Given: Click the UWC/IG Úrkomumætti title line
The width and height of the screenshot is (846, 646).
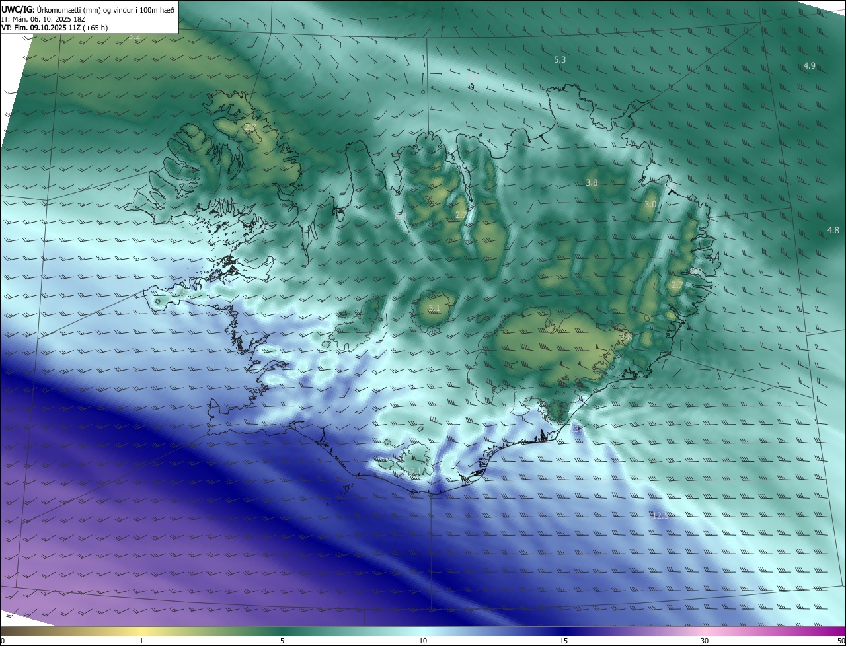Looking at the screenshot, I should (88, 9).
